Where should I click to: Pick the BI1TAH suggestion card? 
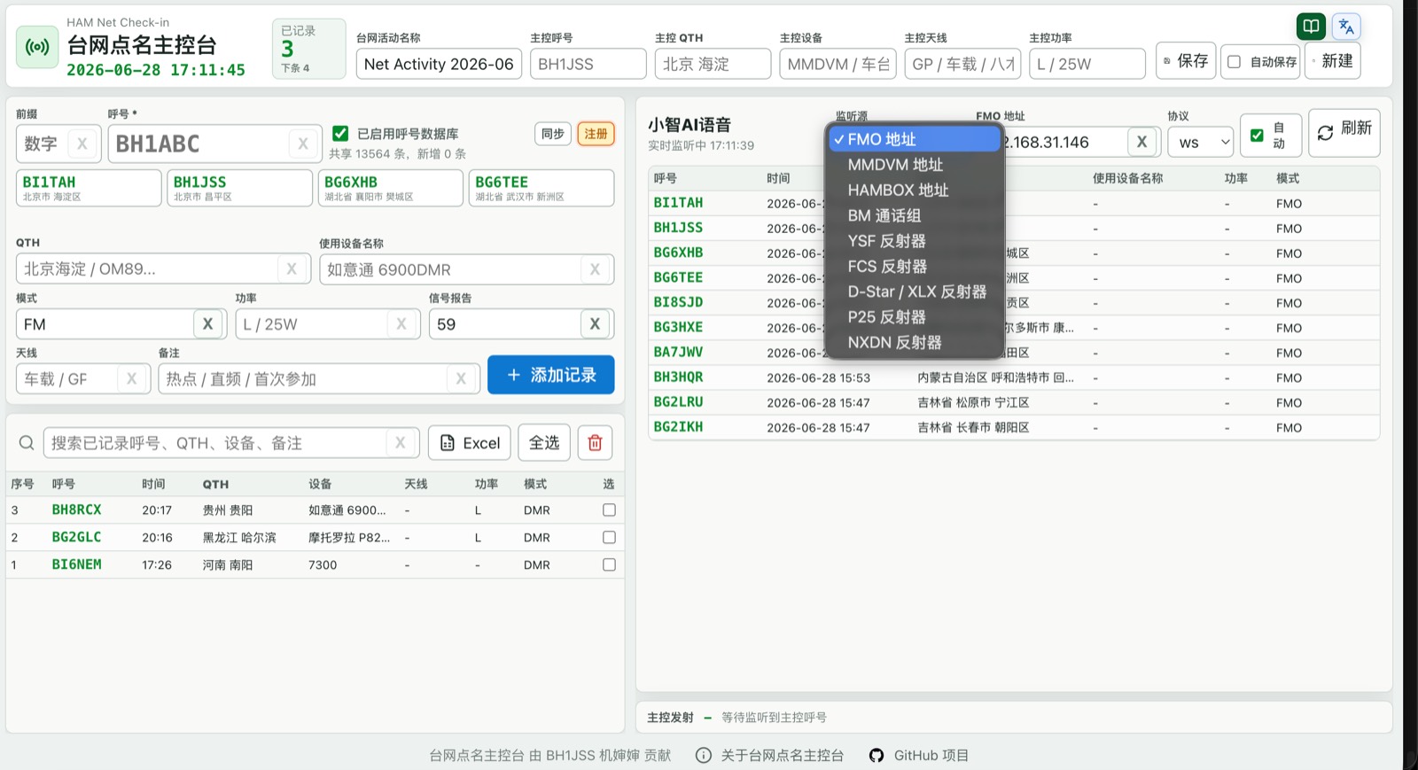coord(89,188)
